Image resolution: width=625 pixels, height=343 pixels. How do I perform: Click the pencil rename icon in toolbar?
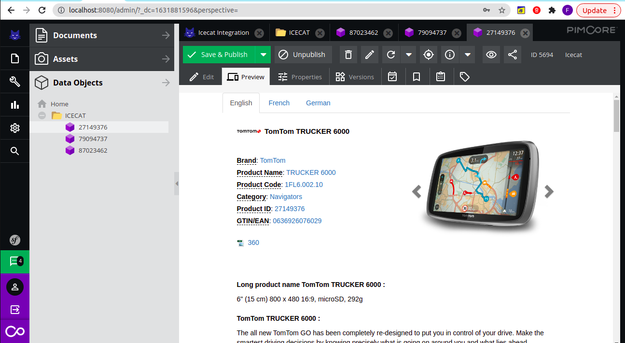(x=370, y=55)
